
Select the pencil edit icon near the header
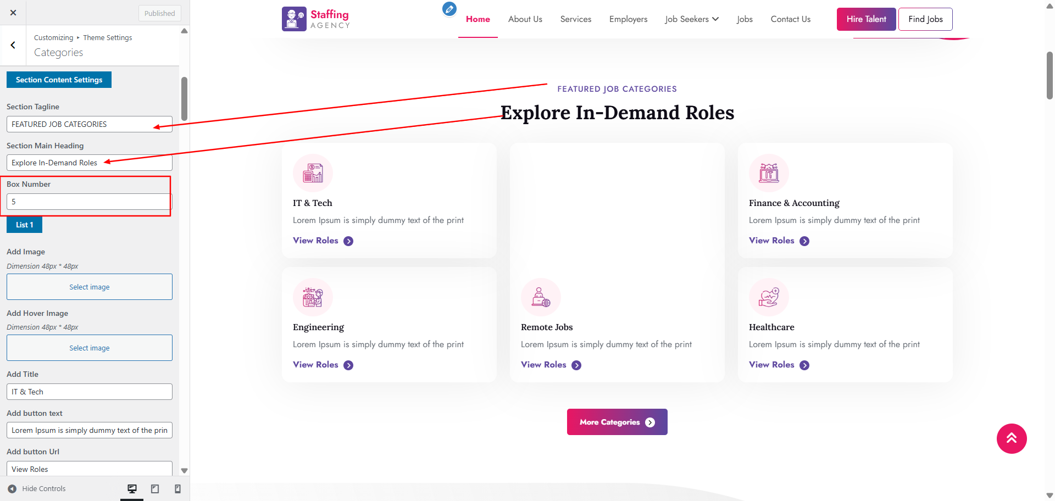(x=449, y=9)
